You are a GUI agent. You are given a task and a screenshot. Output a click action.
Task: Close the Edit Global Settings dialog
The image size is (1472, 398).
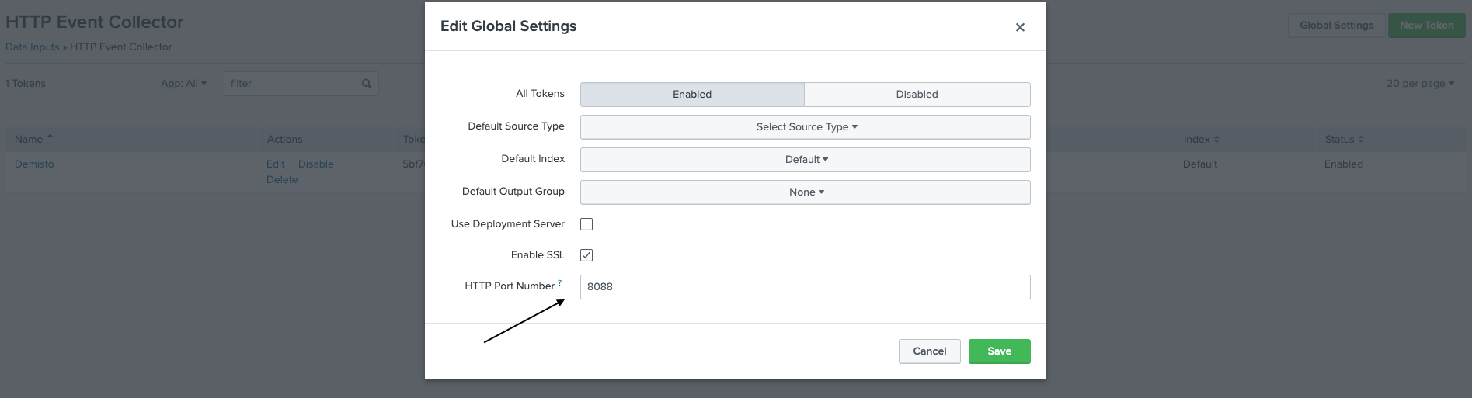pyautogui.click(x=1020, y=27)
